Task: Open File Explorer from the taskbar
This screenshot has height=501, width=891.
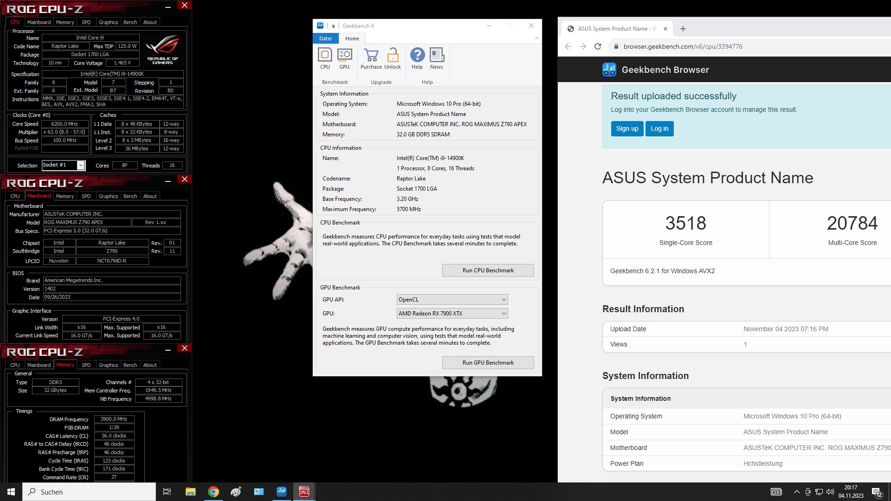Action: pos(191,492)
